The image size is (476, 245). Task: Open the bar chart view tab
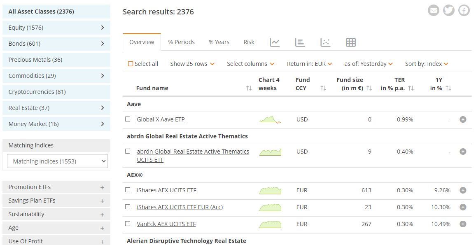pos(300,42)
